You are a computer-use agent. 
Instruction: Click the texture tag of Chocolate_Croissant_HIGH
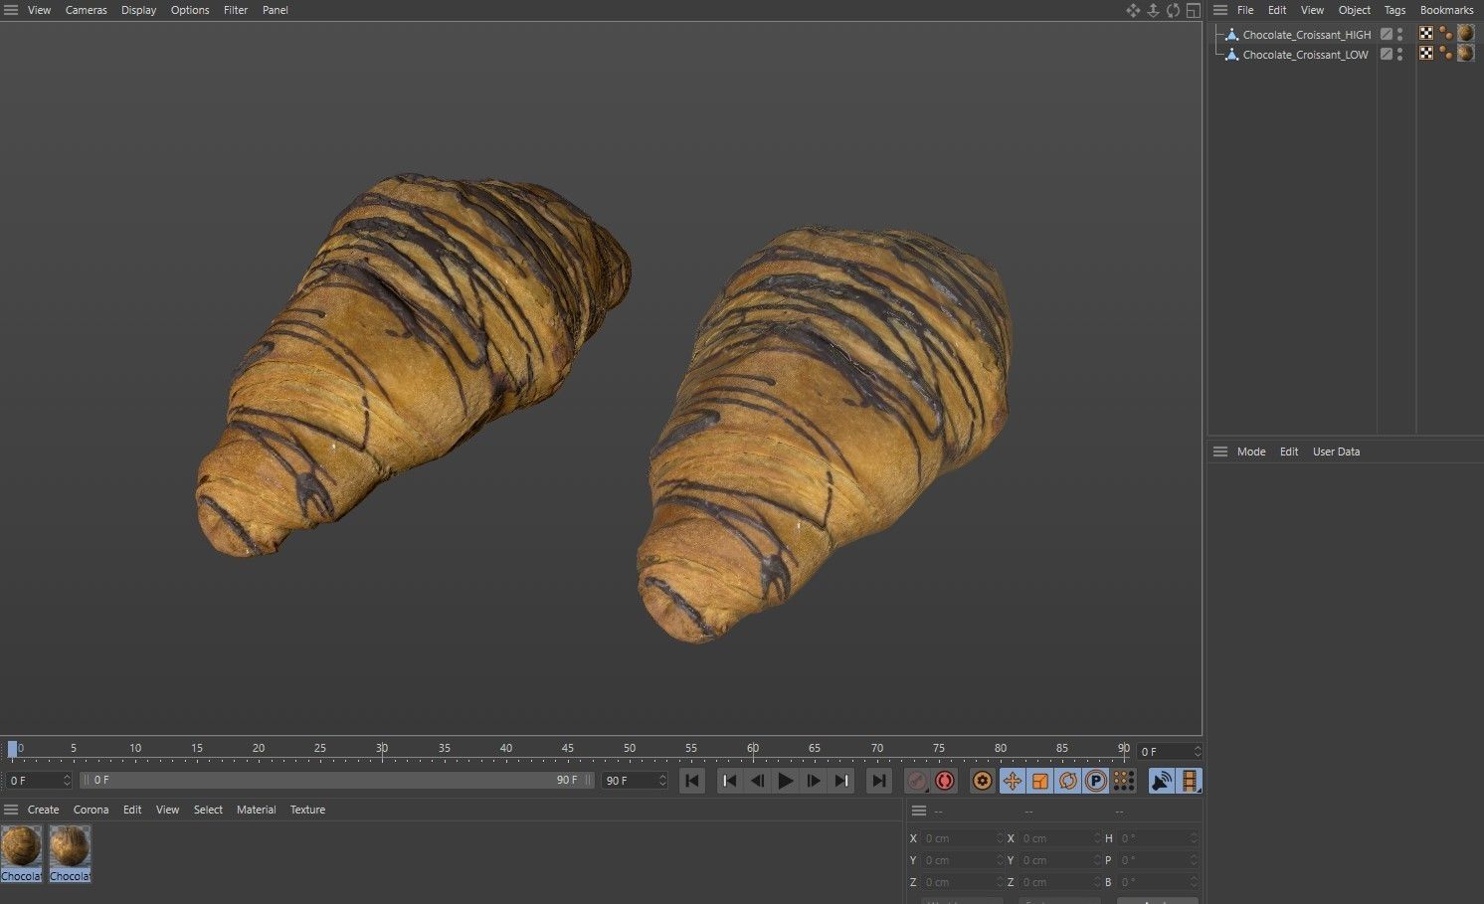(x=1465, y=34)
